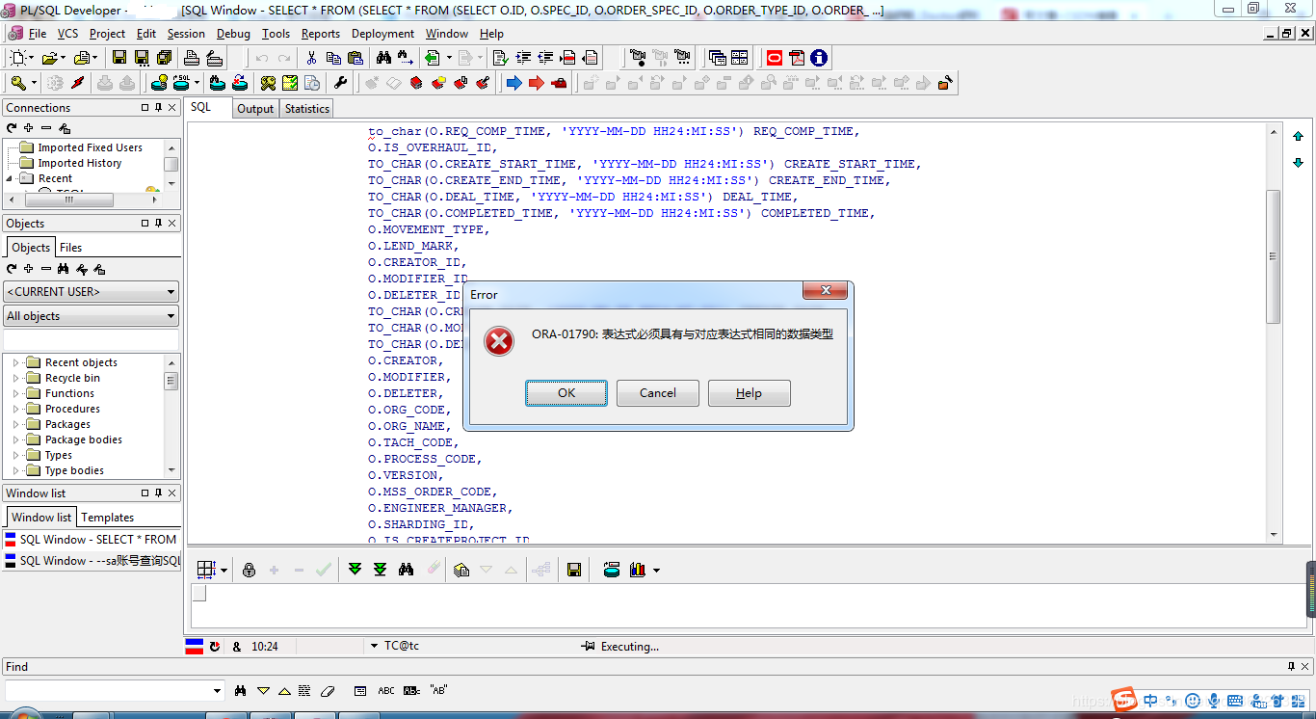Cut selected text with the scissors icon
This screenshot has height=719, width=1316.
[x=311, y=58]
